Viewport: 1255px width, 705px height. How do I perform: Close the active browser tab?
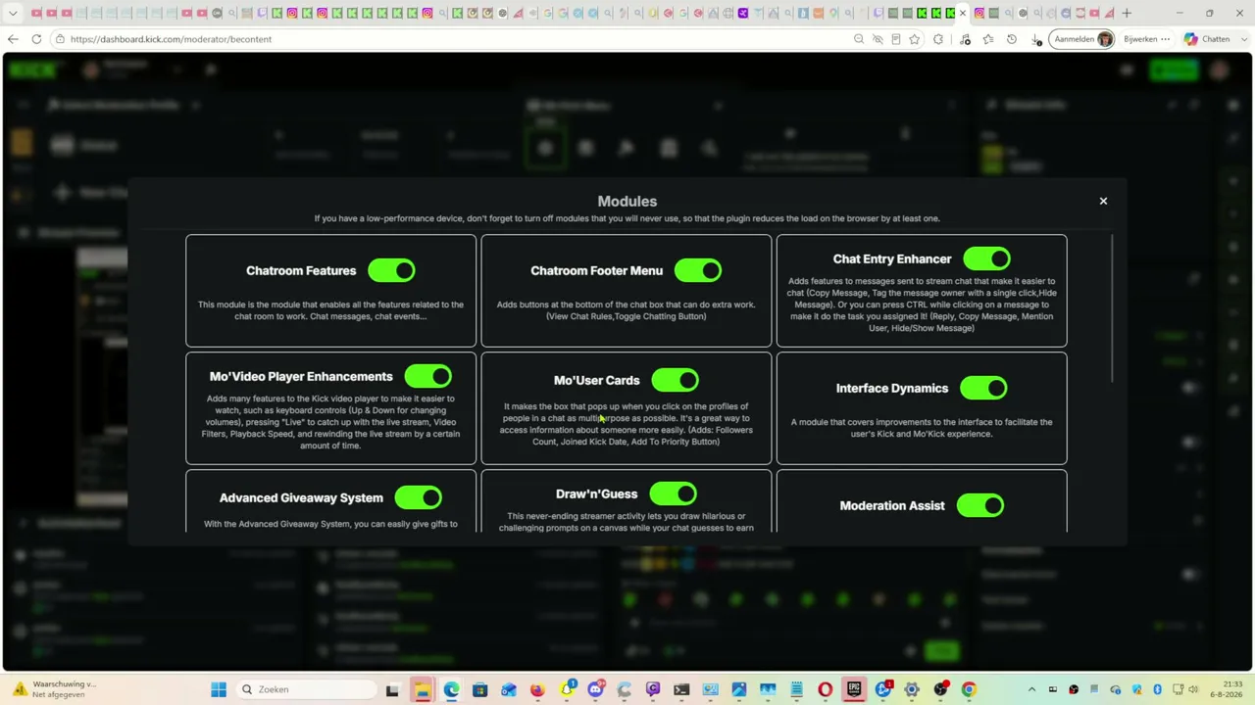pos(963,13)
